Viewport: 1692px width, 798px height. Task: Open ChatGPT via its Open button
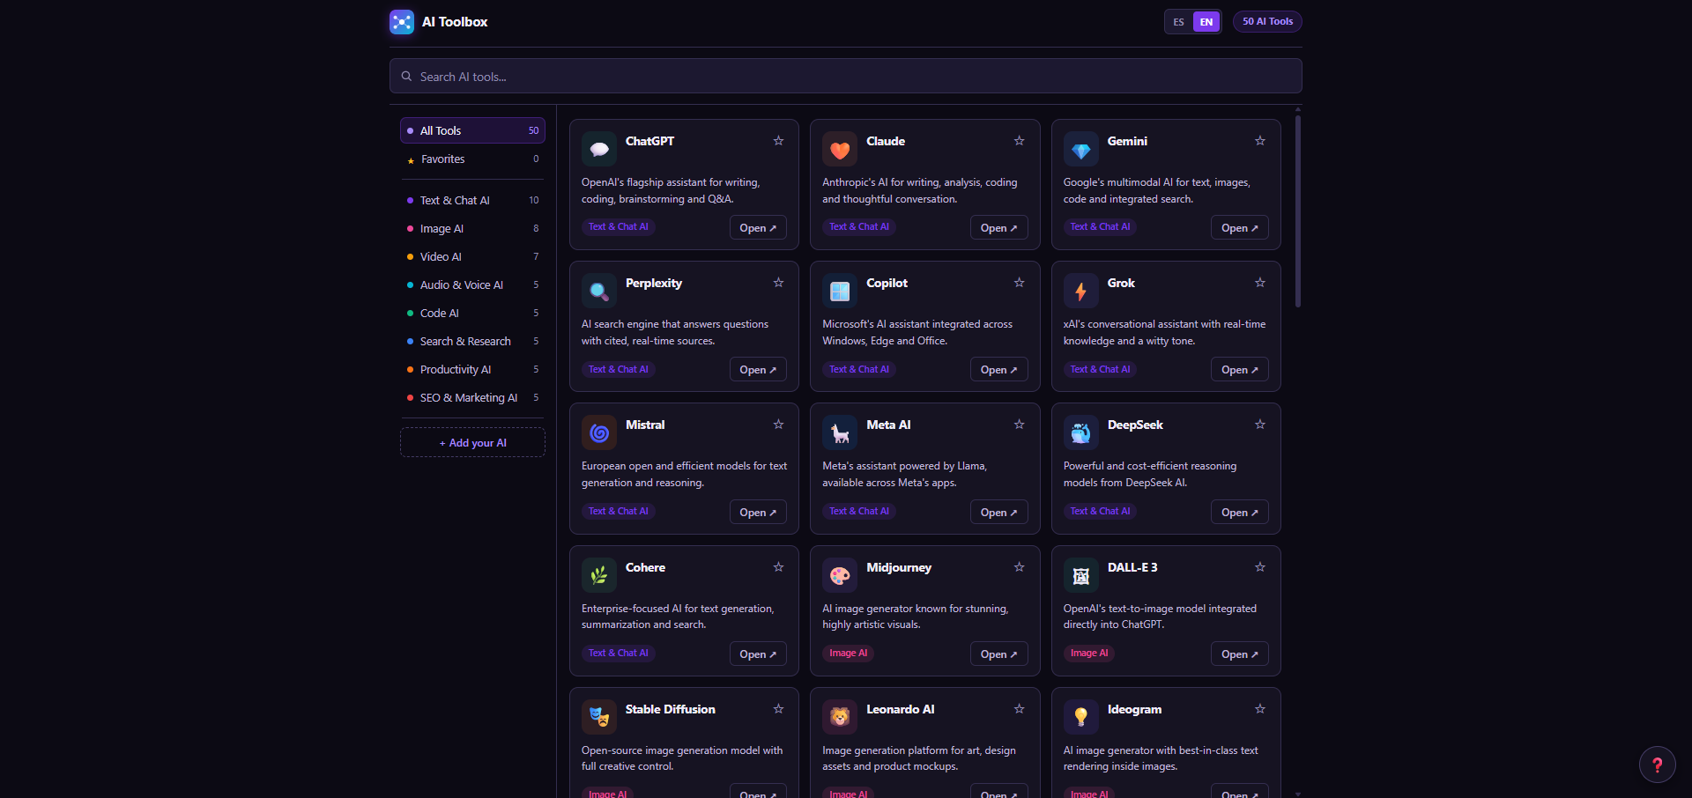[x=758, y=227]
